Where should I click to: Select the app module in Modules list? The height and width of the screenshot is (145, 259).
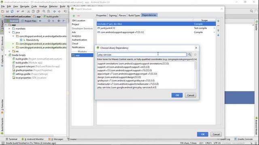click(82, 55)
